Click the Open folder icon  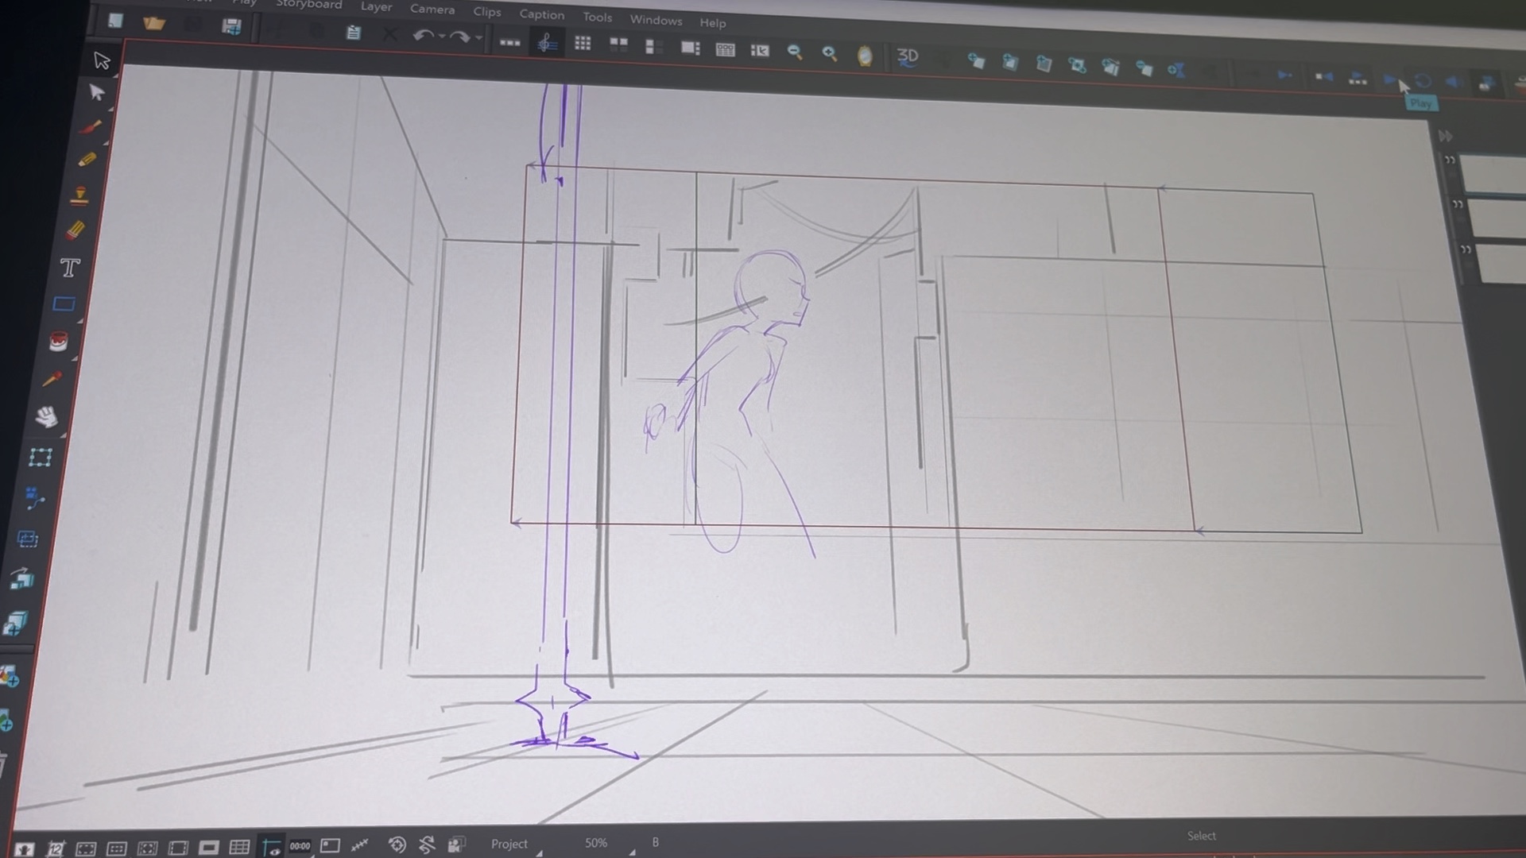coord(154,23)
